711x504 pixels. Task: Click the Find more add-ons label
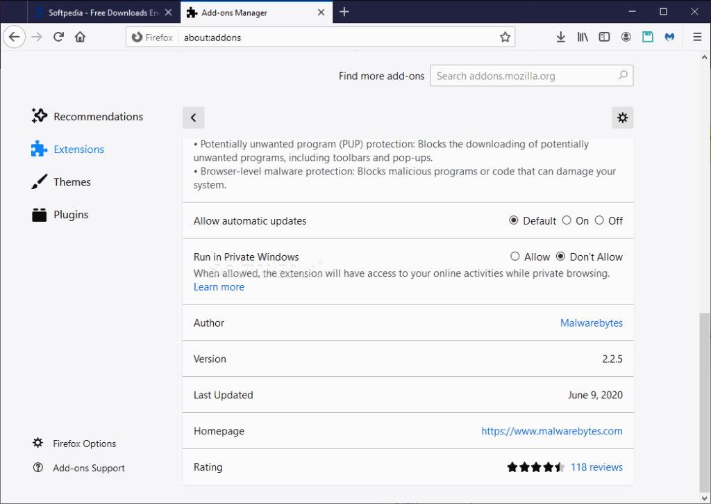(381, 76)
